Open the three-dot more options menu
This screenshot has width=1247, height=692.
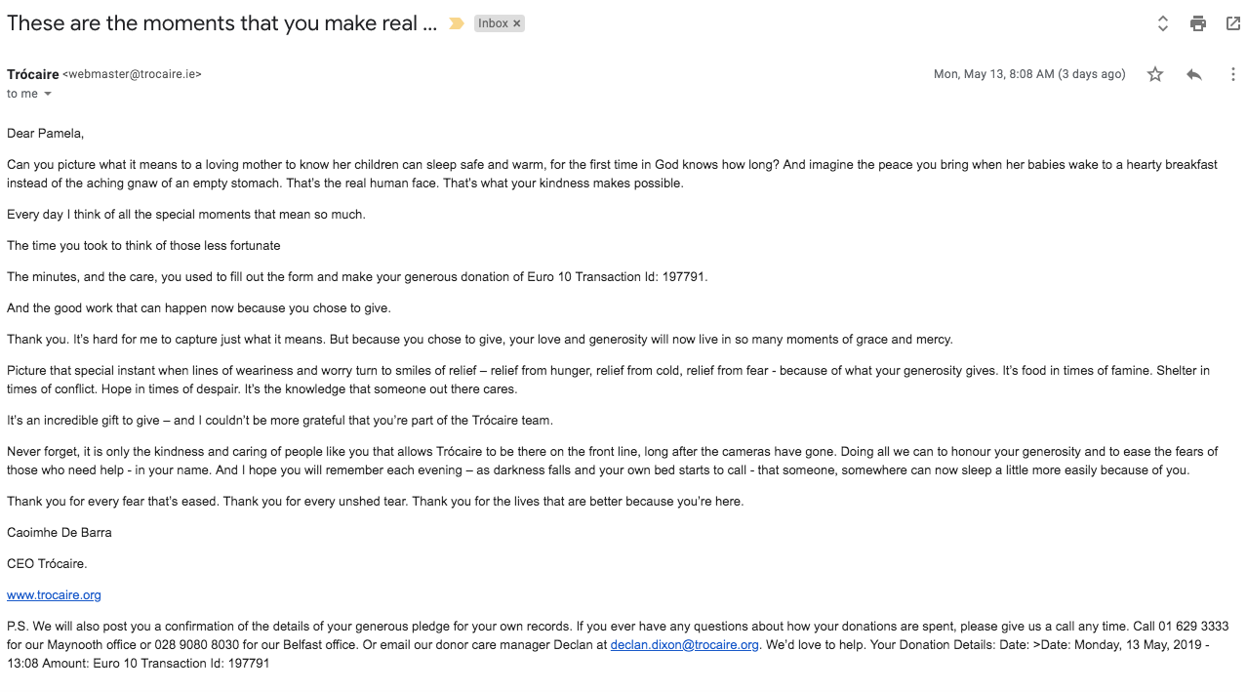pyautogui.click(x=1233, y=74)
